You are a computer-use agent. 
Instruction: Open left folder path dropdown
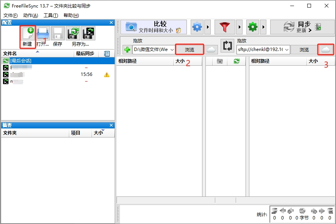tap(172, 49)
